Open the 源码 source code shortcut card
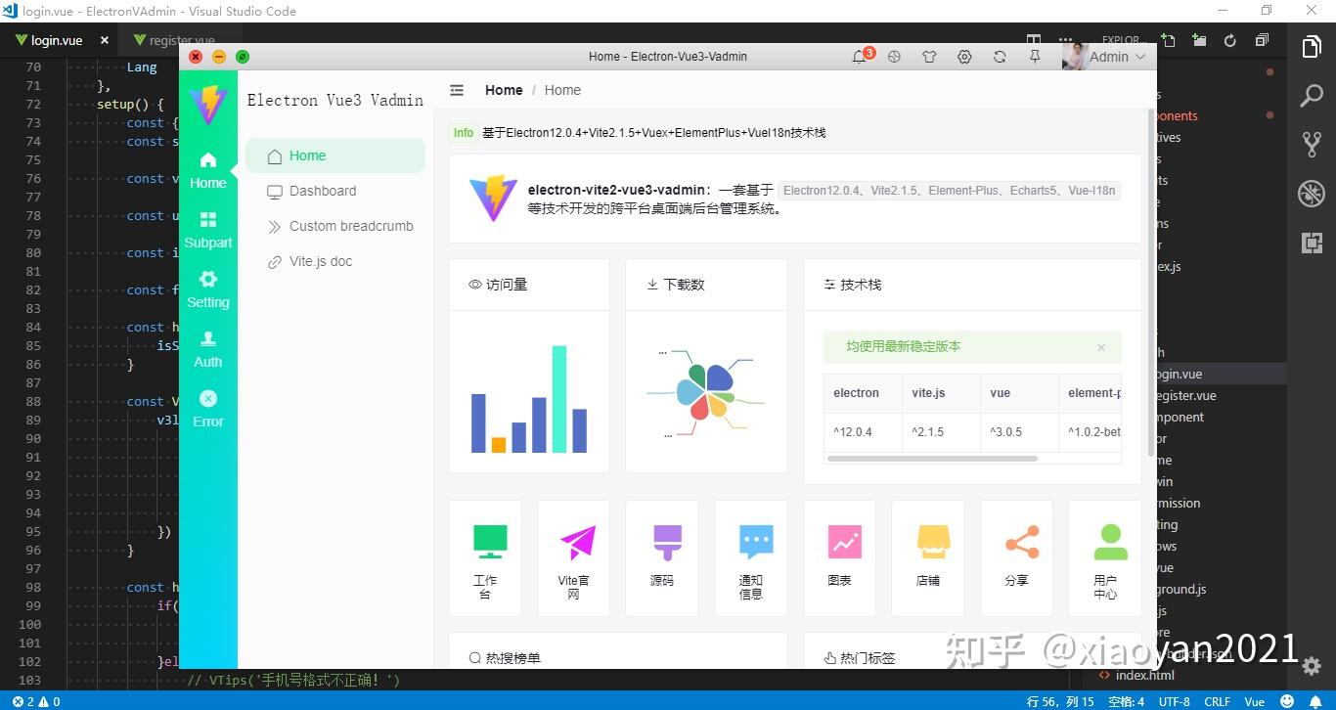The image size is (1336, 710). click(661, 557)
